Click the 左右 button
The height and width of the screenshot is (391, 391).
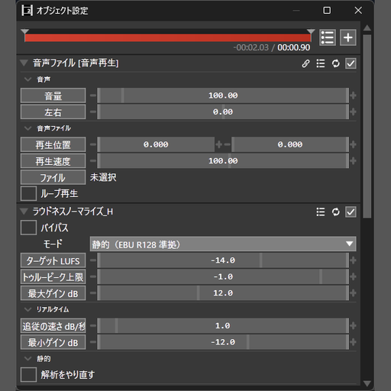(53, 111)
